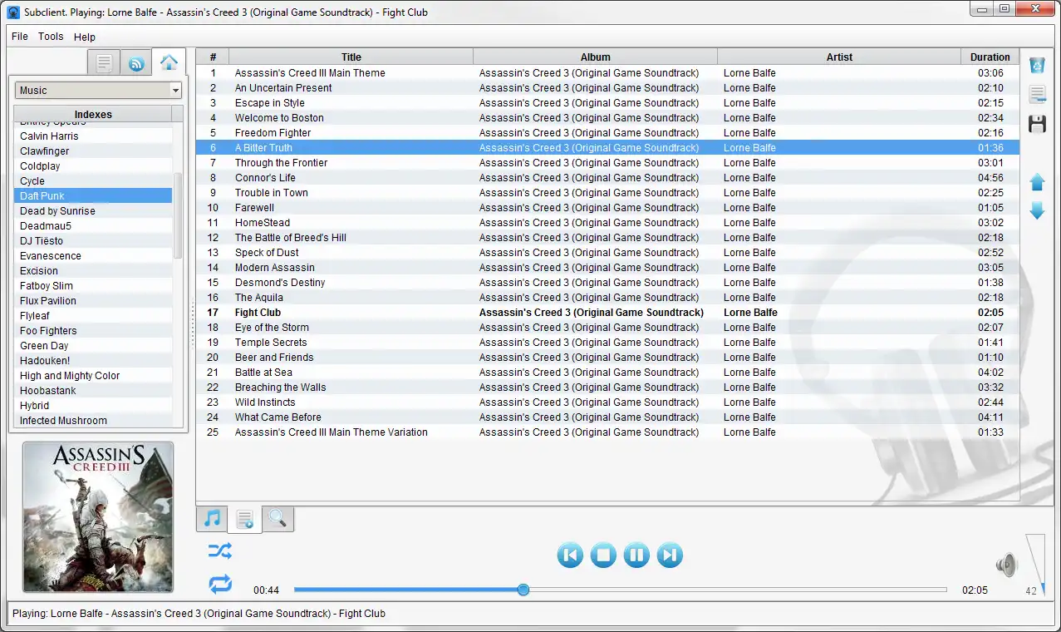Select artist Deadmau5

[93, 226]
